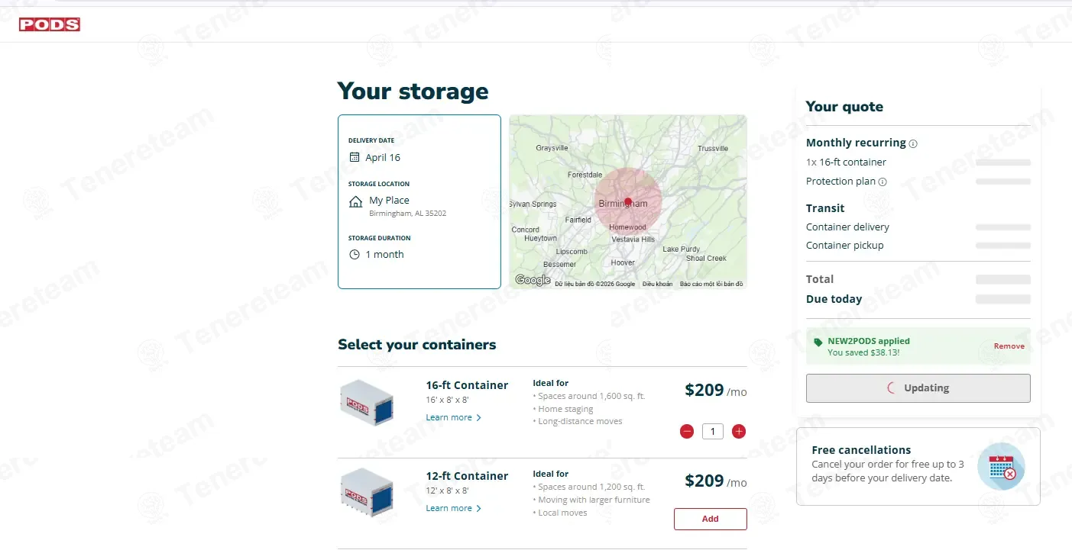Click the green promo tag icon
This screenshot has width=1072, height=550.
click(818, 343)
